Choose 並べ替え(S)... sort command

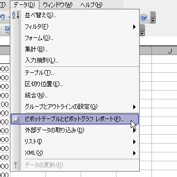tap(75, 15)
